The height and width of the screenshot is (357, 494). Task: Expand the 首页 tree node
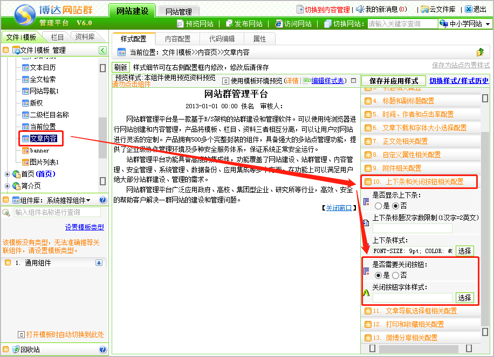point(7,174)
